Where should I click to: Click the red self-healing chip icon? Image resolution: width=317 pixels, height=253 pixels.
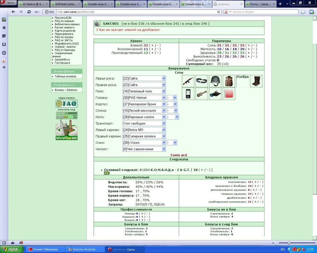(x=229, y=94)
